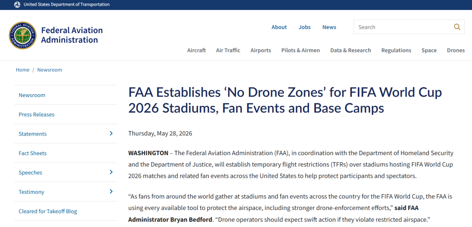
Task: Click the Search input field
Action: 403,27
